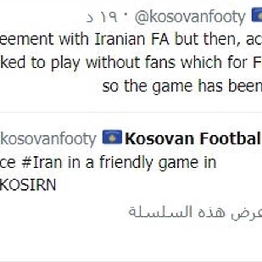Click the words 'friendly game in' in second tweet
This screenshot has height=262, width=262.
pos(158,162)
